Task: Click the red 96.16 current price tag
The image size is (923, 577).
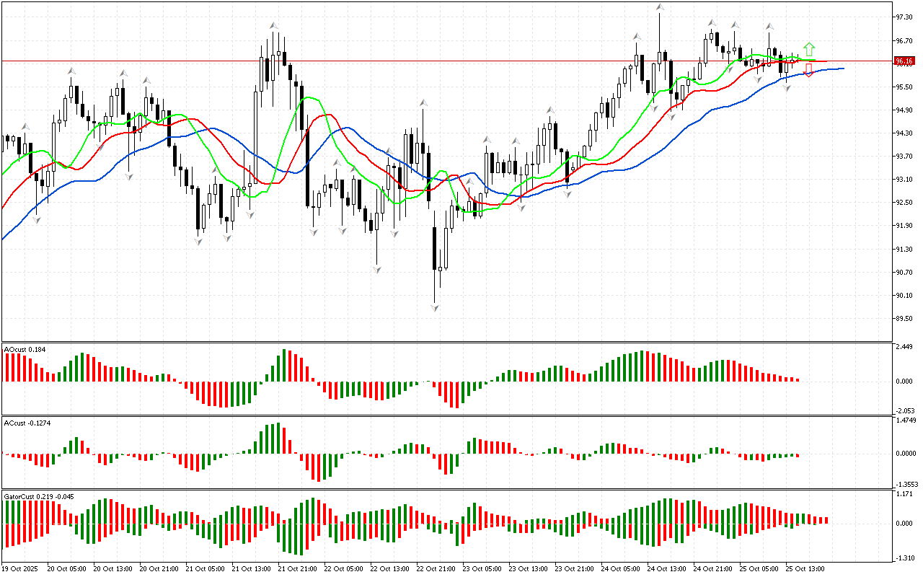Action: tap(904, 61)
